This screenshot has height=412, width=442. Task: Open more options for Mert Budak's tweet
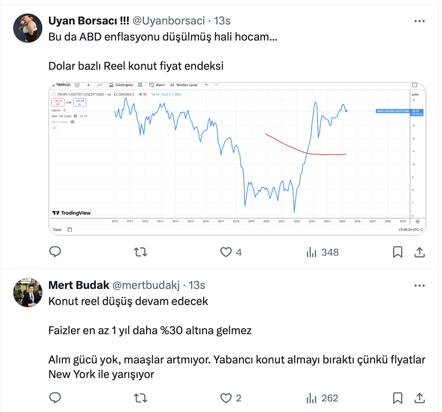click(x=419, y=286)
